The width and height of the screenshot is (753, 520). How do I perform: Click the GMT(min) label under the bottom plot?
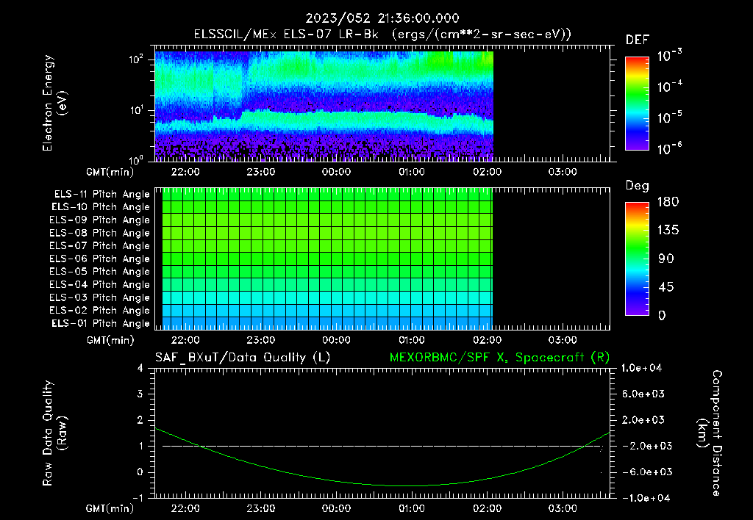[110, 508]
